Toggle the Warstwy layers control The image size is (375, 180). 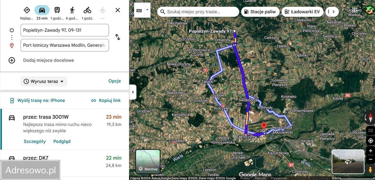click(148, 168)
